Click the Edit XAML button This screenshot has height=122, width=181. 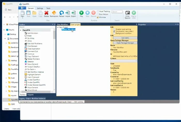(125, 38)
